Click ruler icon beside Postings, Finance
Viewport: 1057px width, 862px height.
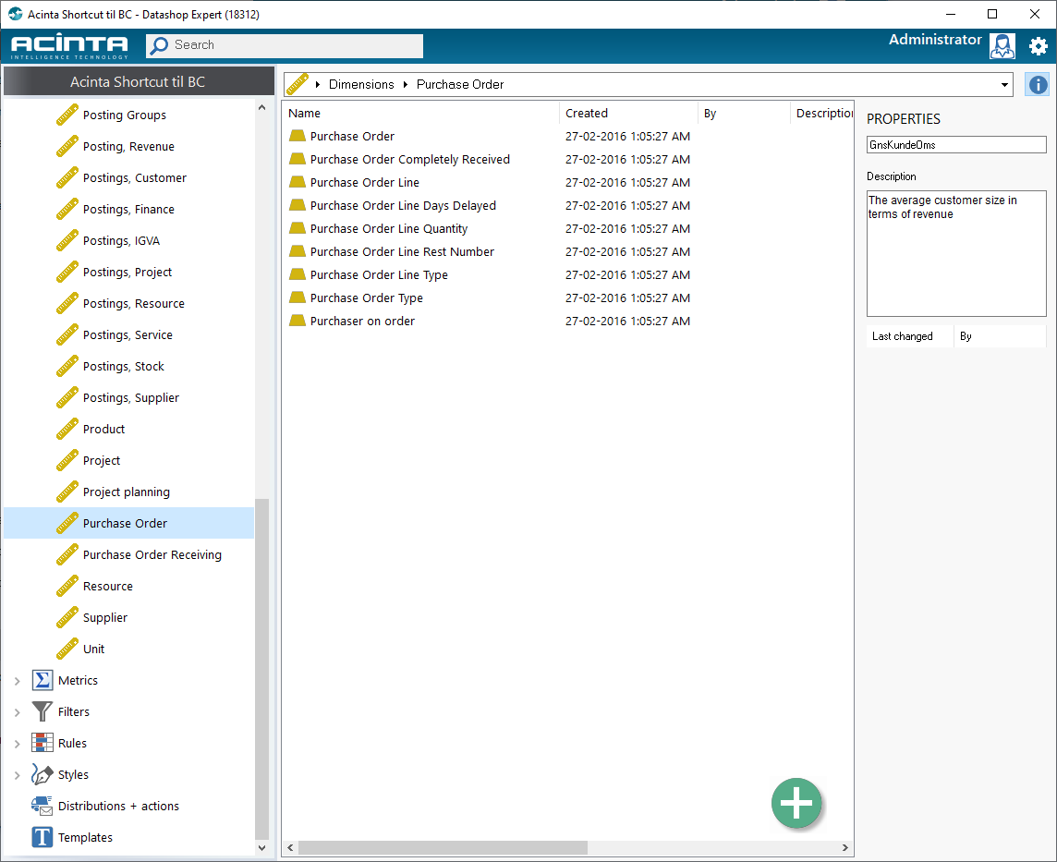click(x=67, y=210)
